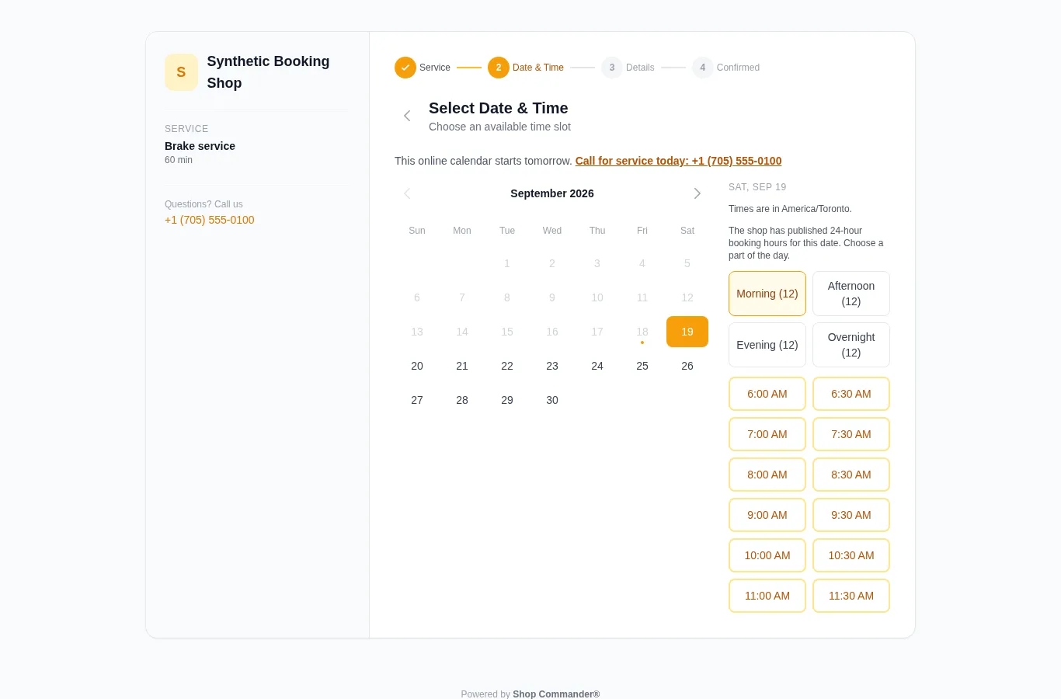Choose September 28 date
Viewport: 1061px width, 699px height.
(462, 400)
